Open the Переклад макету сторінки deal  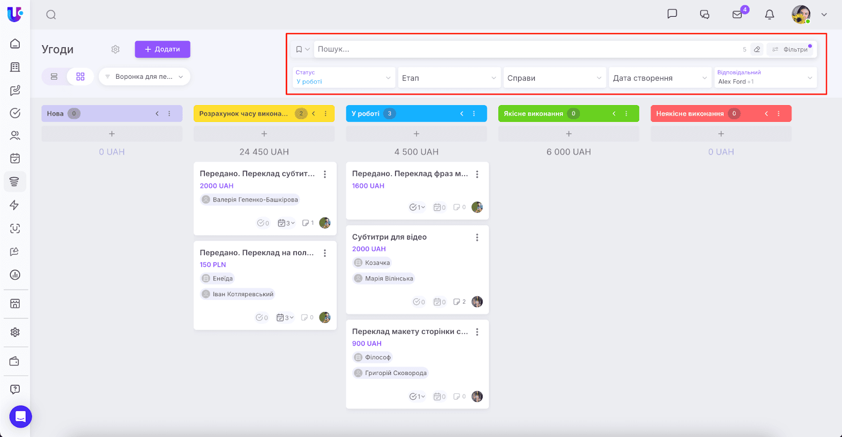tap(410, 331)
